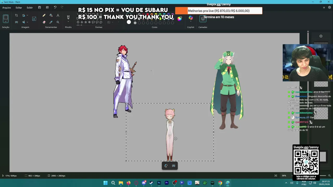Select the Text tool
333x187 pixels.
point(58,15)
